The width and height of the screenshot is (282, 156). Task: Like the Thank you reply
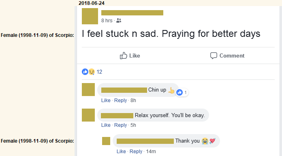point(121,151)
